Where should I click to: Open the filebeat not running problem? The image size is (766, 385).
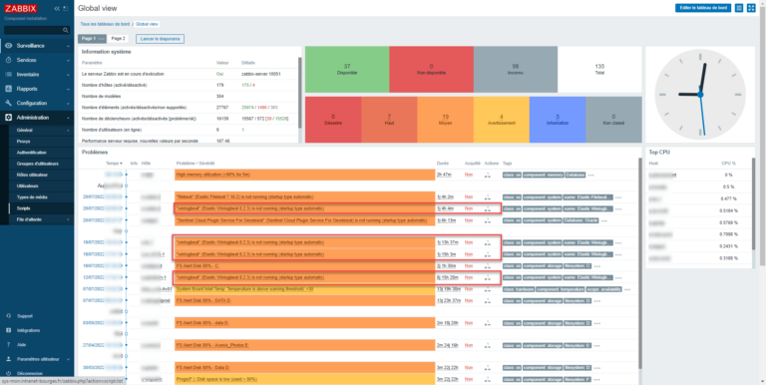tap(244, 196)
